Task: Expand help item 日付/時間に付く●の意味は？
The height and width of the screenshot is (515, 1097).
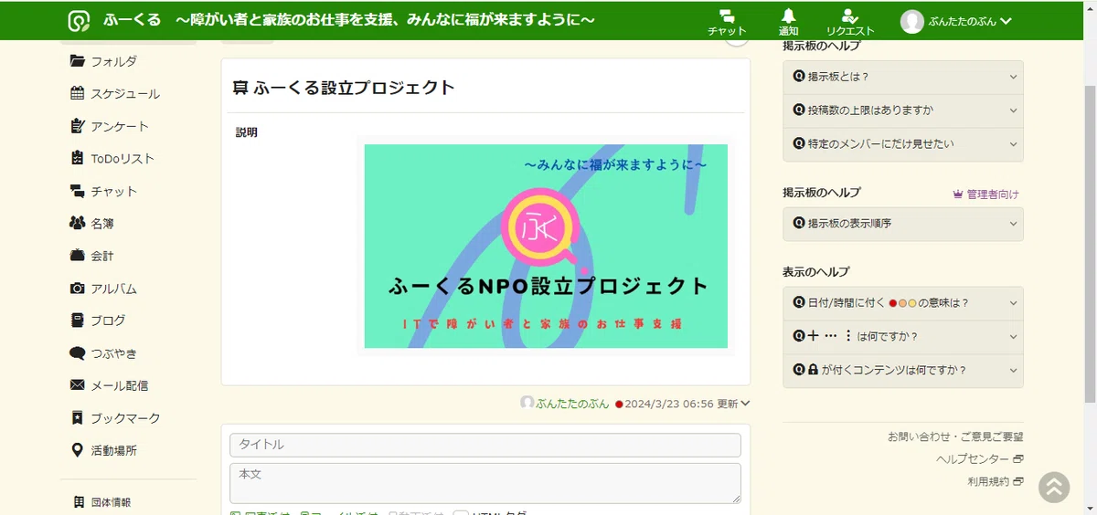Action: click(903, 303)
